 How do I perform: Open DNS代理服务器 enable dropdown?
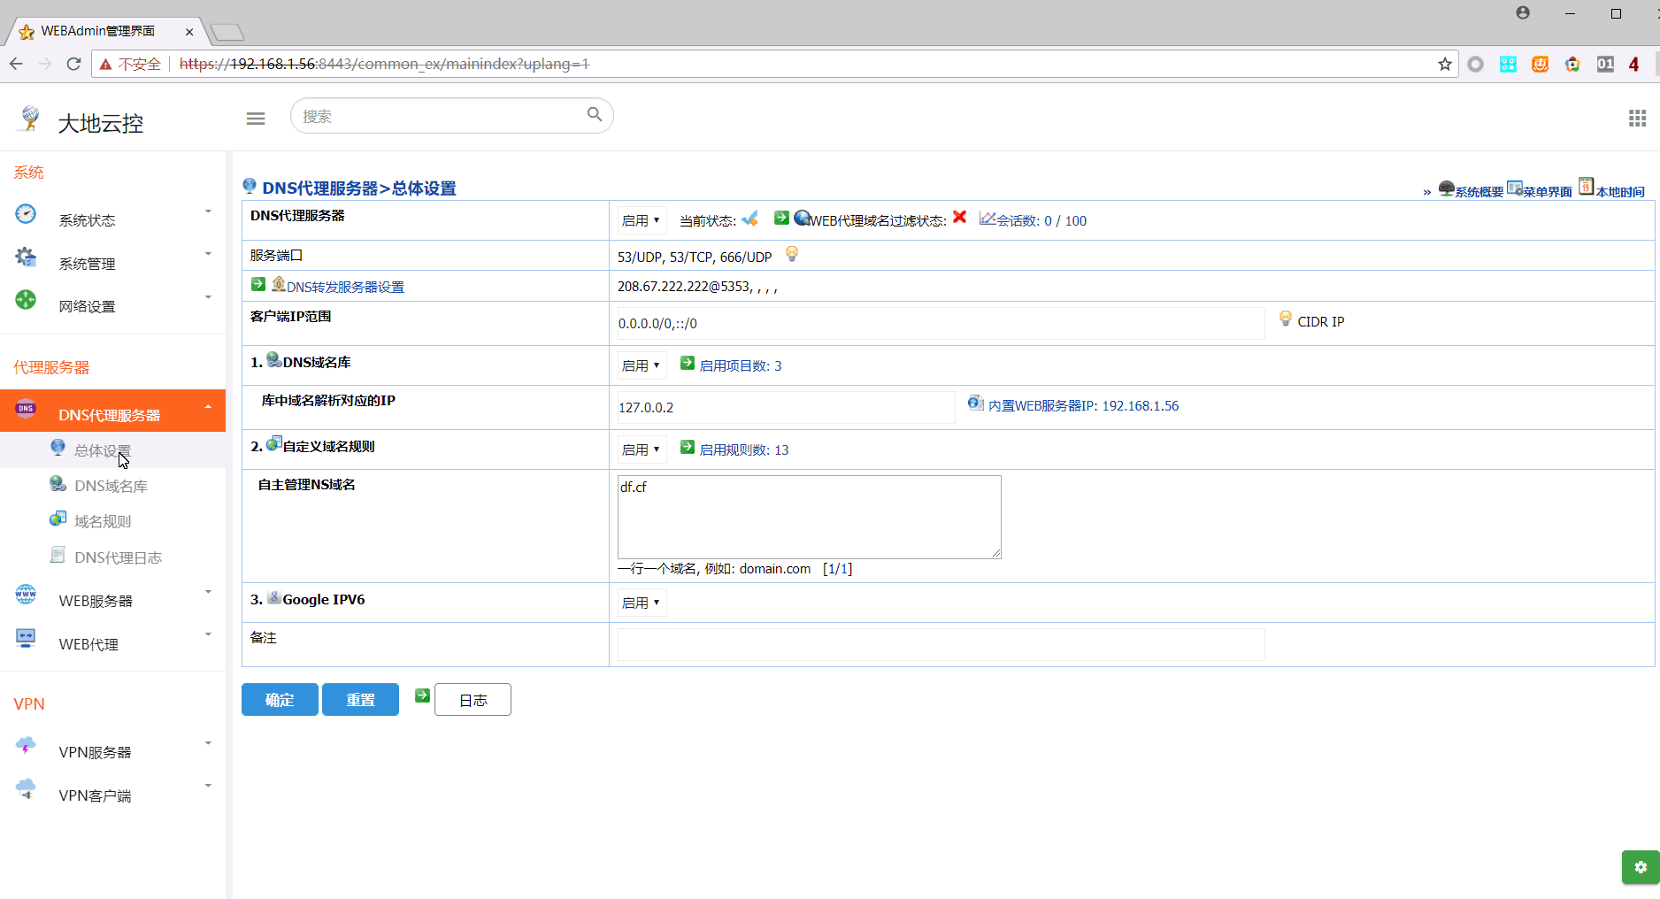click(641, 220)
